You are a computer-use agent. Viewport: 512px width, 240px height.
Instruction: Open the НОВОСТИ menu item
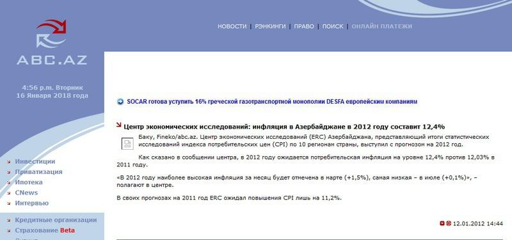(232, 26)
